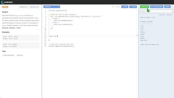Click the custom input text field
The image size is (174, 98).
(x=156, y=11)
